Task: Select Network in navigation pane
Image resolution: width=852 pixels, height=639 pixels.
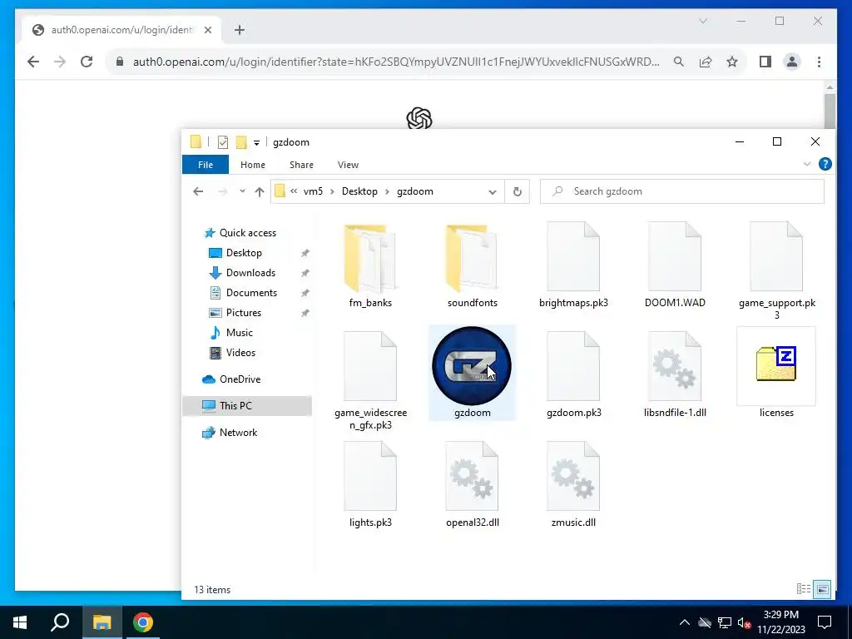Action: 238,433
